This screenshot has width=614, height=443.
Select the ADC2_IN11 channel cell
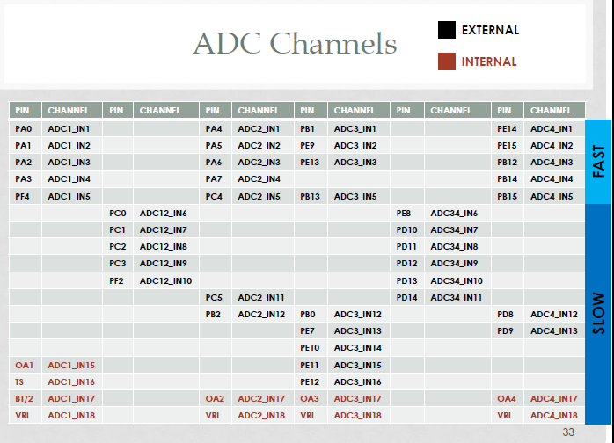click(x=263, y=298)
